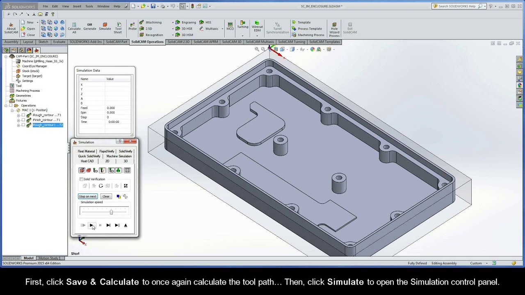Open About SolidCAM
This screenshot has width=525, height=295.
click(x=11, y=28)
